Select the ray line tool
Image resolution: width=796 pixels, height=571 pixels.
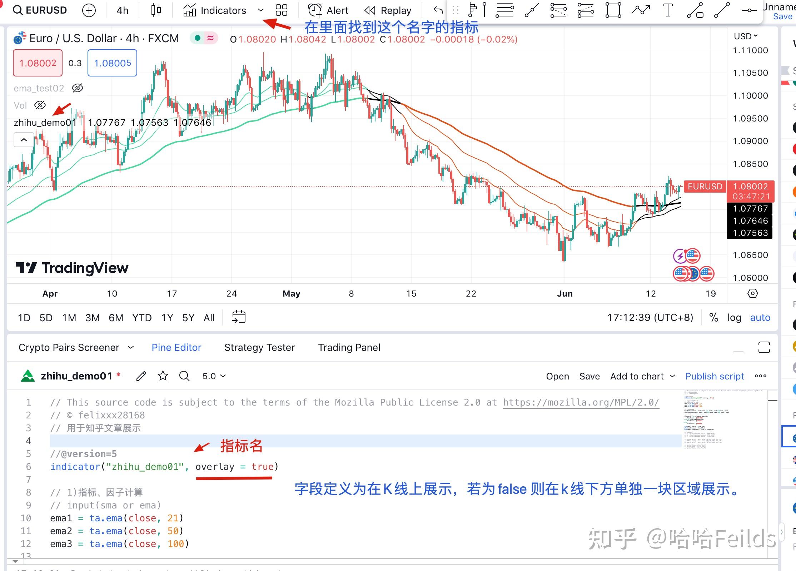[722, 10]
